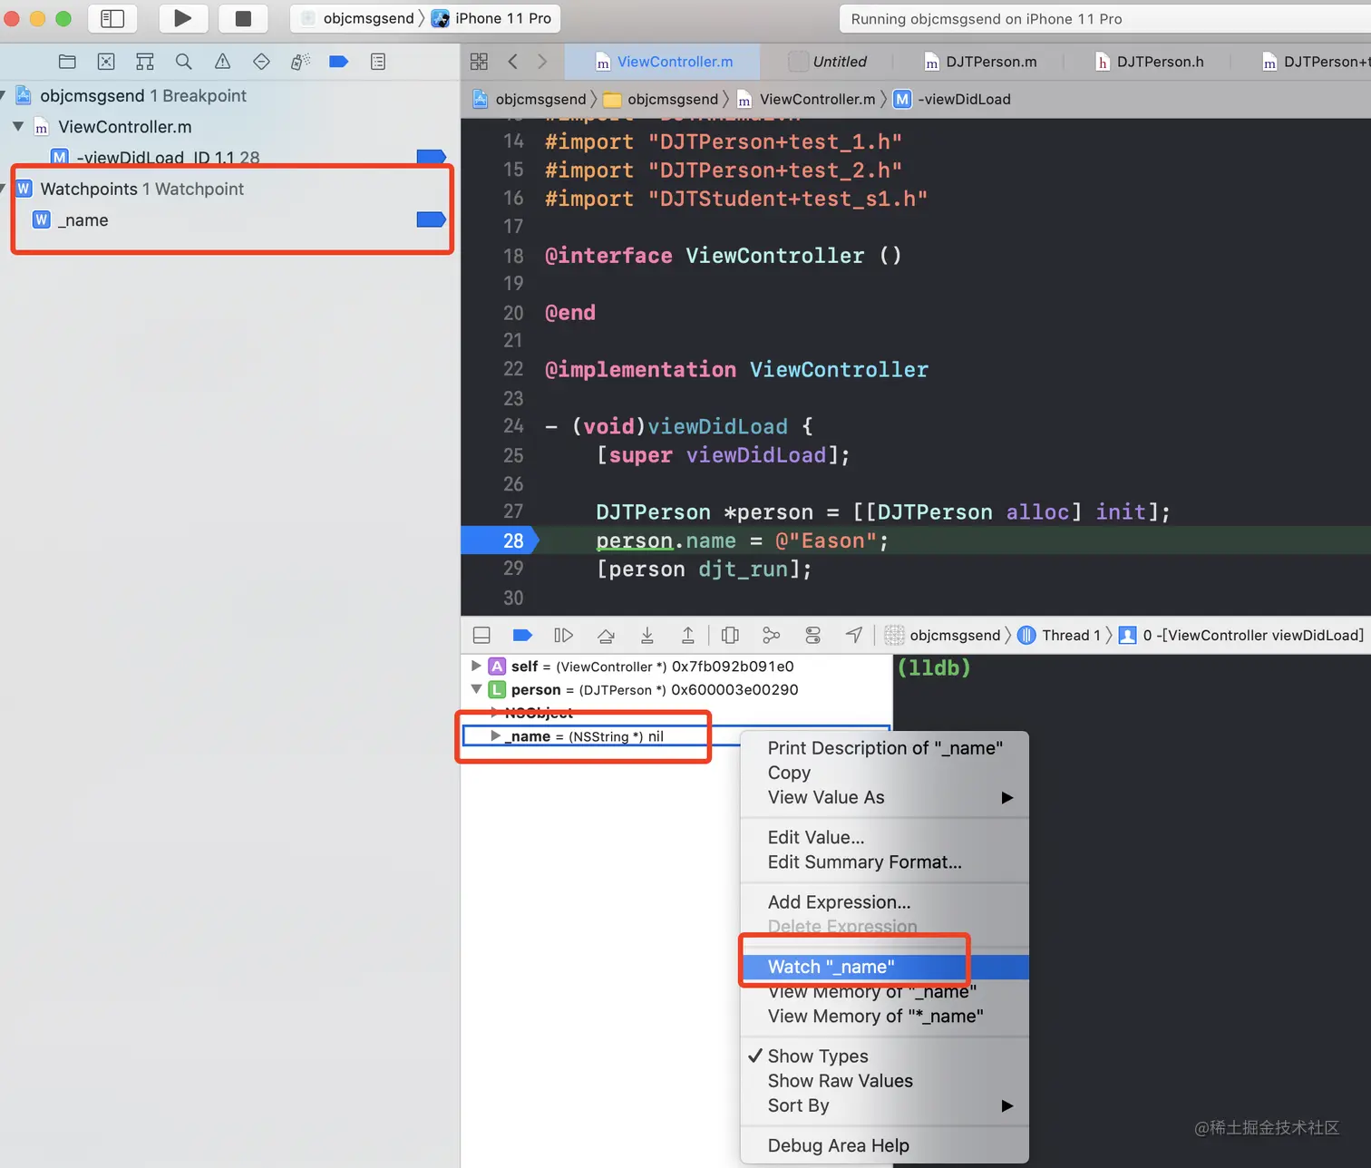
Task: Choose Print Description of "_name"
Action: (x=885, y=748)
